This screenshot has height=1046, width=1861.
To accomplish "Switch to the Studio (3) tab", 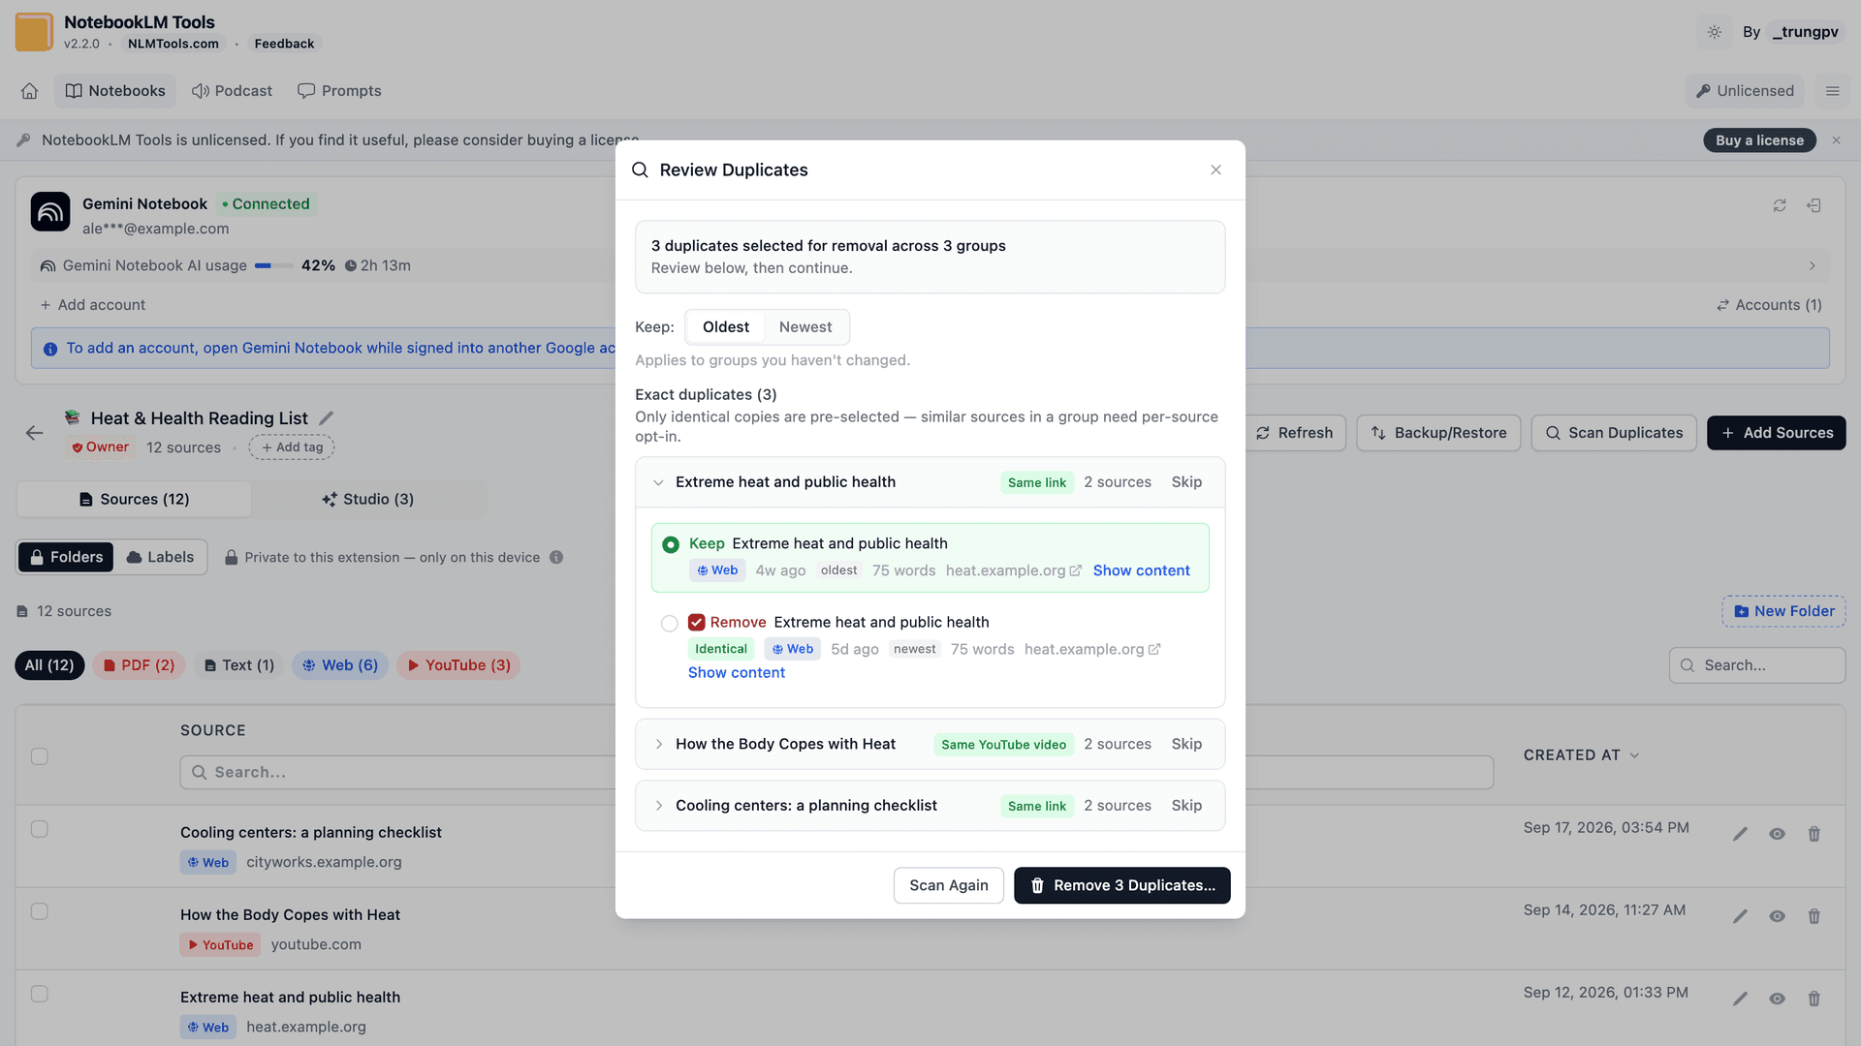I will pyautogui.click(x=368, y=500).
